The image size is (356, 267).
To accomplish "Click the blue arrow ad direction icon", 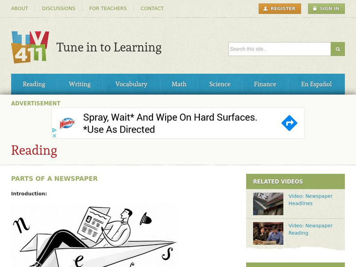I will click(x=289, y=123).
